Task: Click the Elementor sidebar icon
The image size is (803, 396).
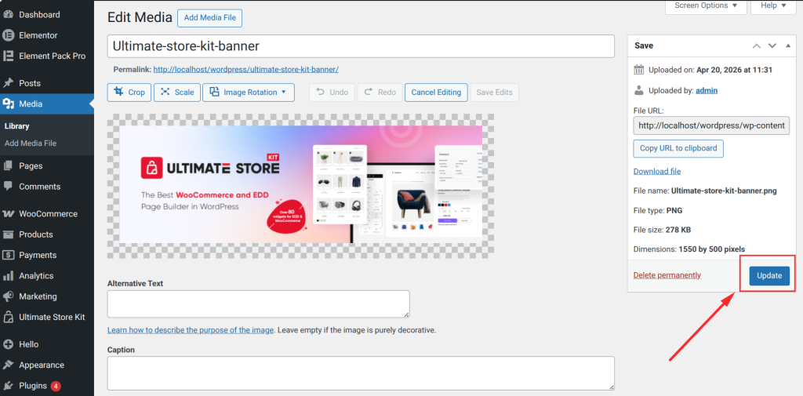Action: (x=8, y=35)
